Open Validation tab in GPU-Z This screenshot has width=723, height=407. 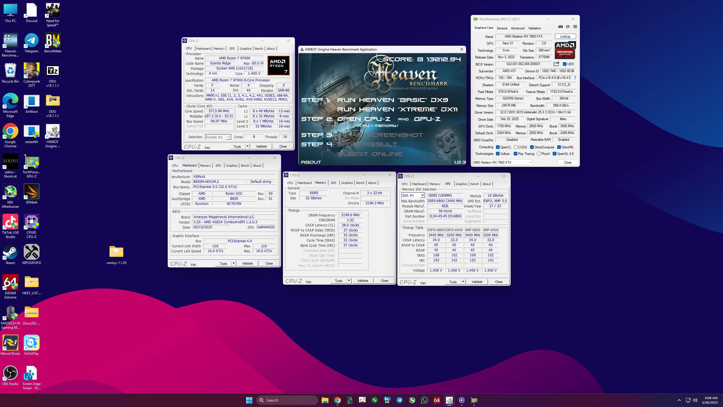[534, 28]
